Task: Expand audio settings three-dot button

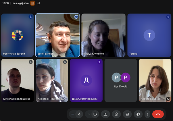Action: pos(73,114)
